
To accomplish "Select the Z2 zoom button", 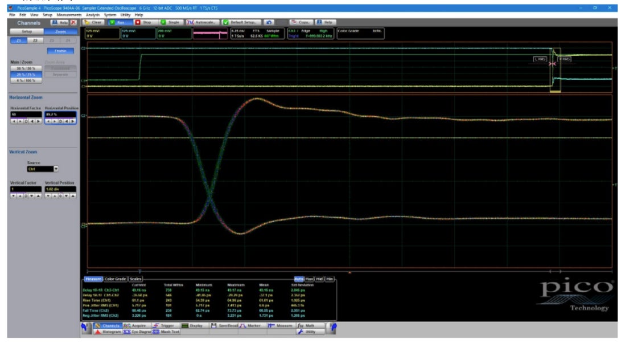I will pyautogui.click(x=35, y=40).
